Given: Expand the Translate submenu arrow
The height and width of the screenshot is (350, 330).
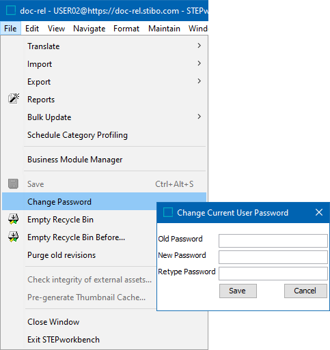Looking at the screenshot, I should pyautogui.click(x=200, y=46).
